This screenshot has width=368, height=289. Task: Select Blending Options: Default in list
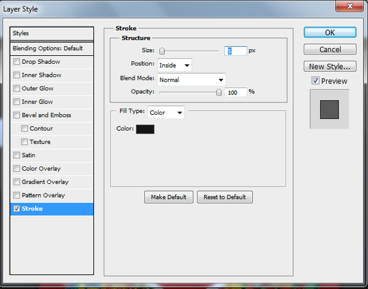[47, 48]
